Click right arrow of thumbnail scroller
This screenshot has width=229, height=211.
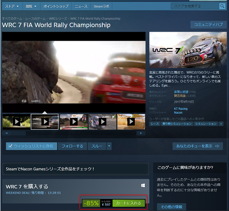point(141,133)
